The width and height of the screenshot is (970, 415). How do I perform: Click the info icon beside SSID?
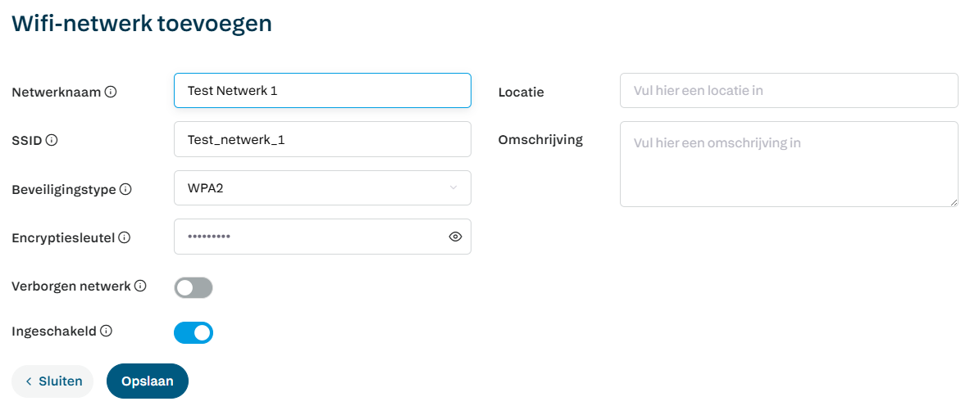52,140
